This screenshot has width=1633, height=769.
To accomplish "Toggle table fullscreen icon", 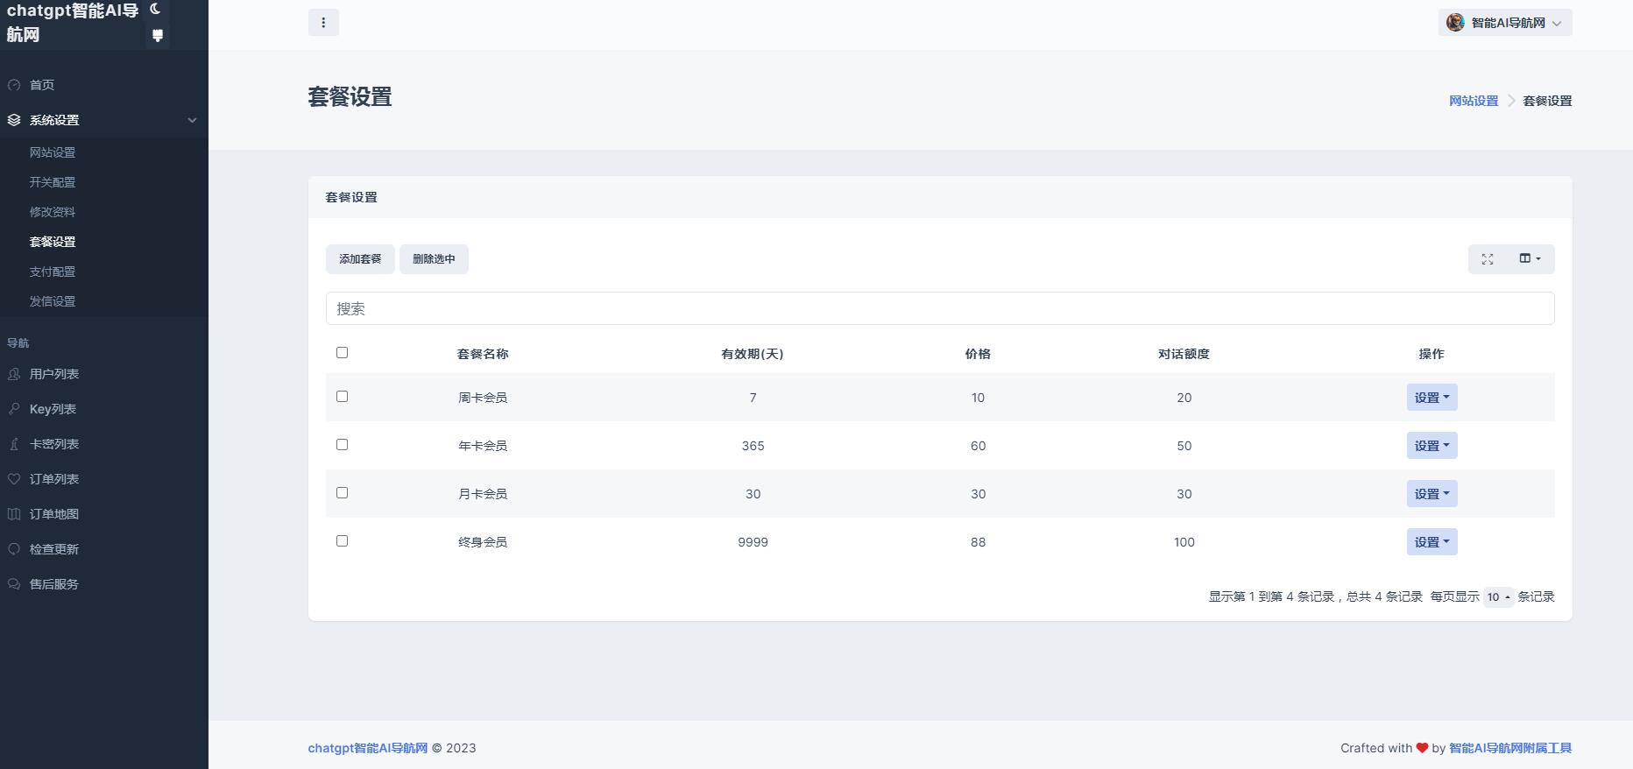I will point(1488,259).
